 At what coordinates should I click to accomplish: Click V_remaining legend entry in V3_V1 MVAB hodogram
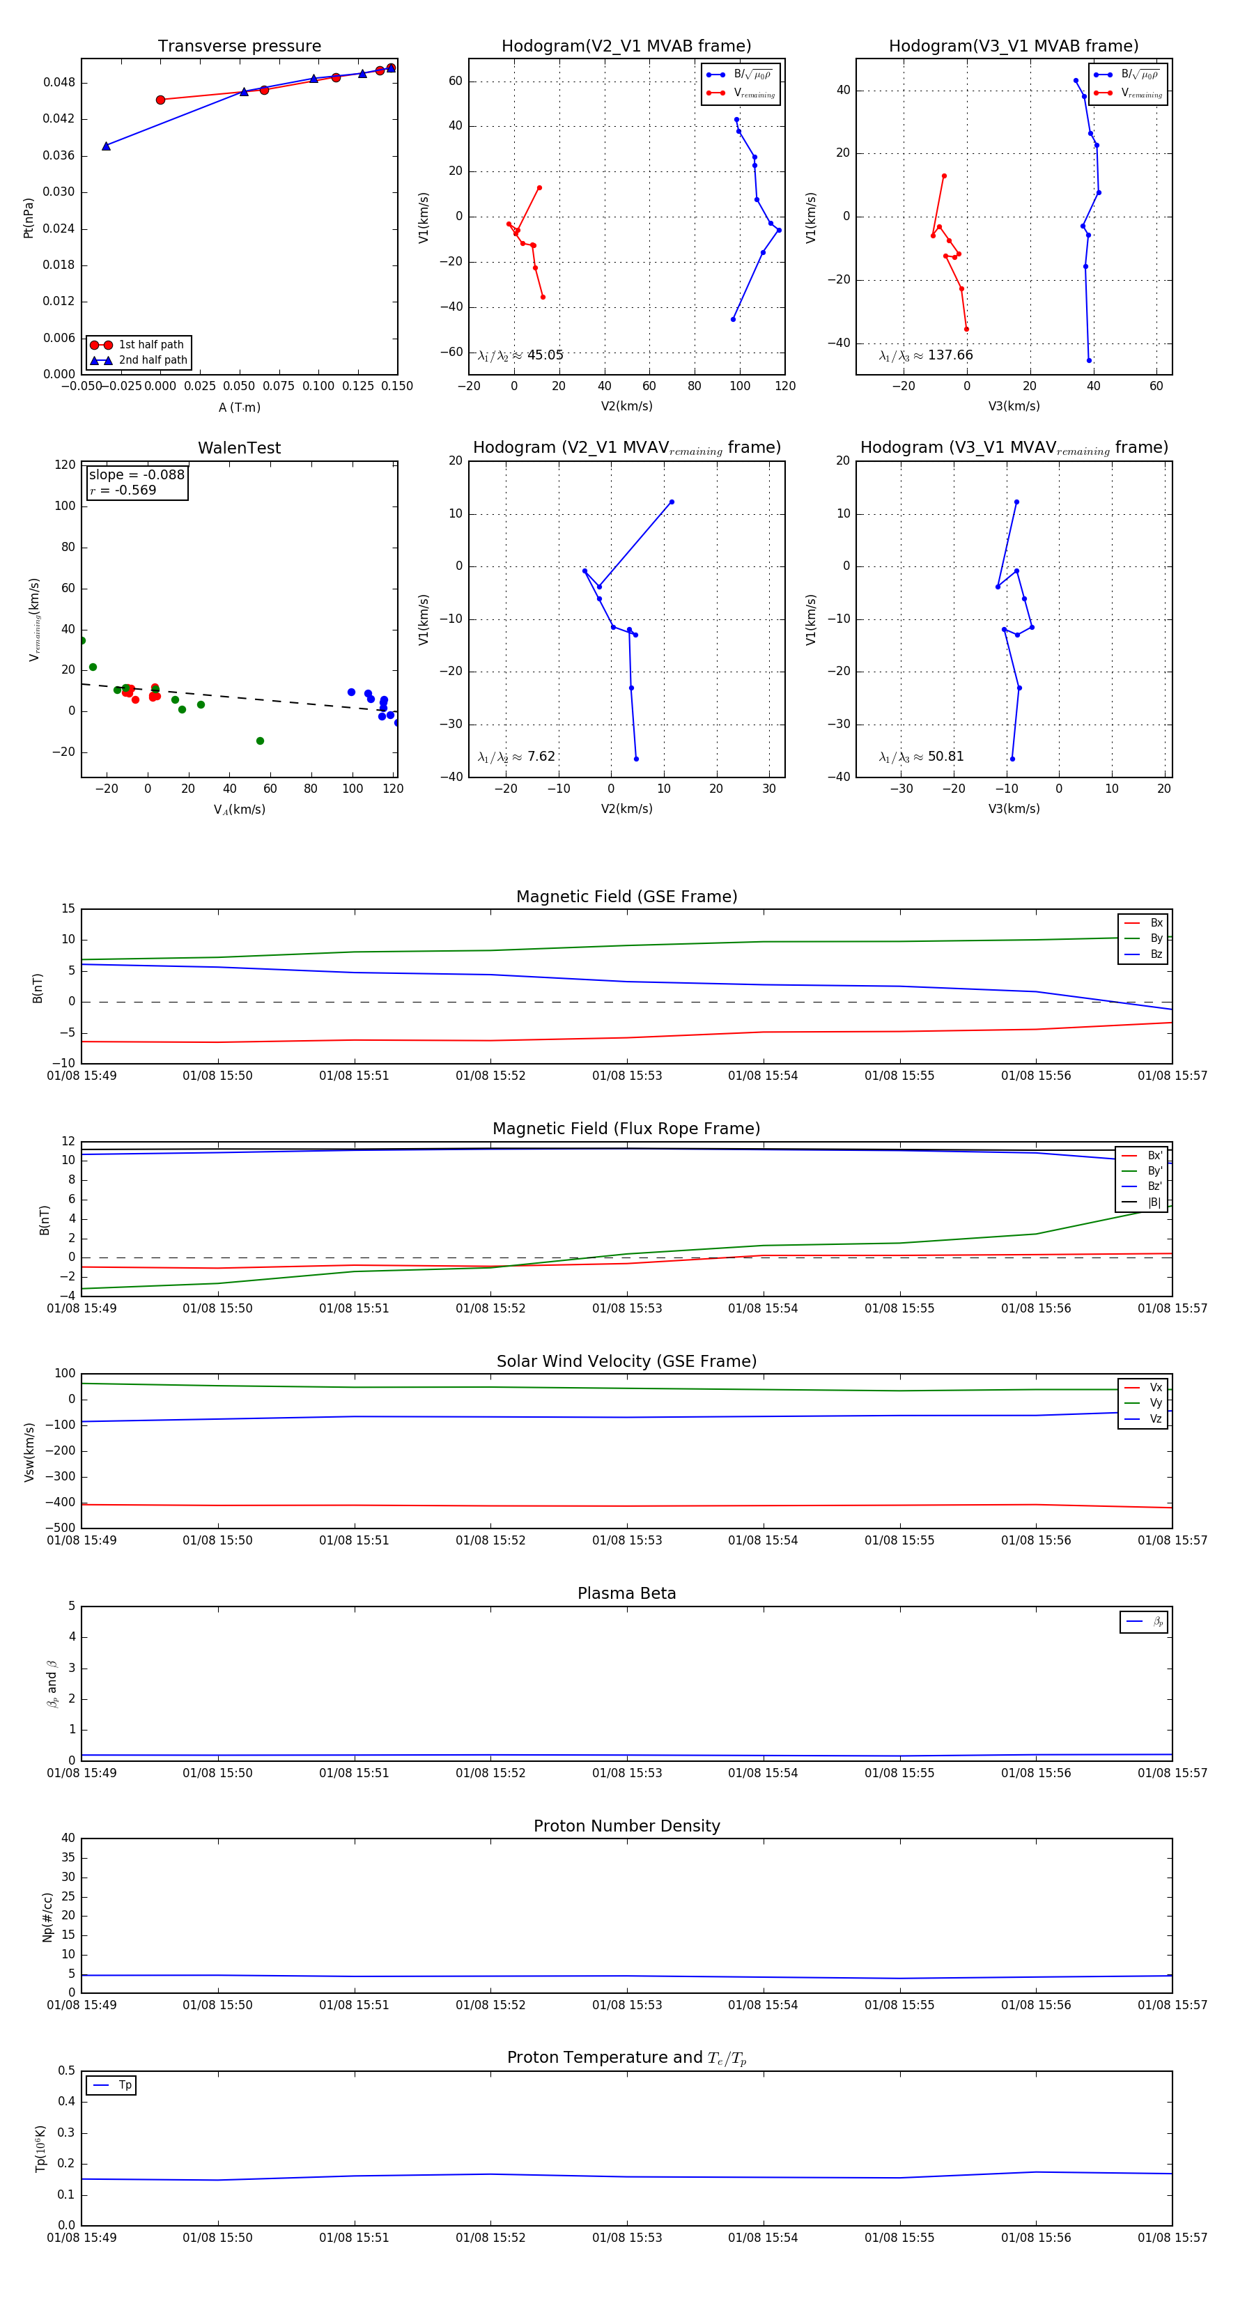[x=1127, y=93]
